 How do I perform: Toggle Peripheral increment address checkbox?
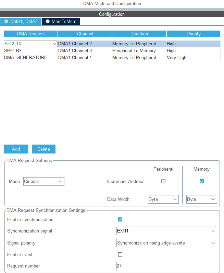tap(163, 181)
